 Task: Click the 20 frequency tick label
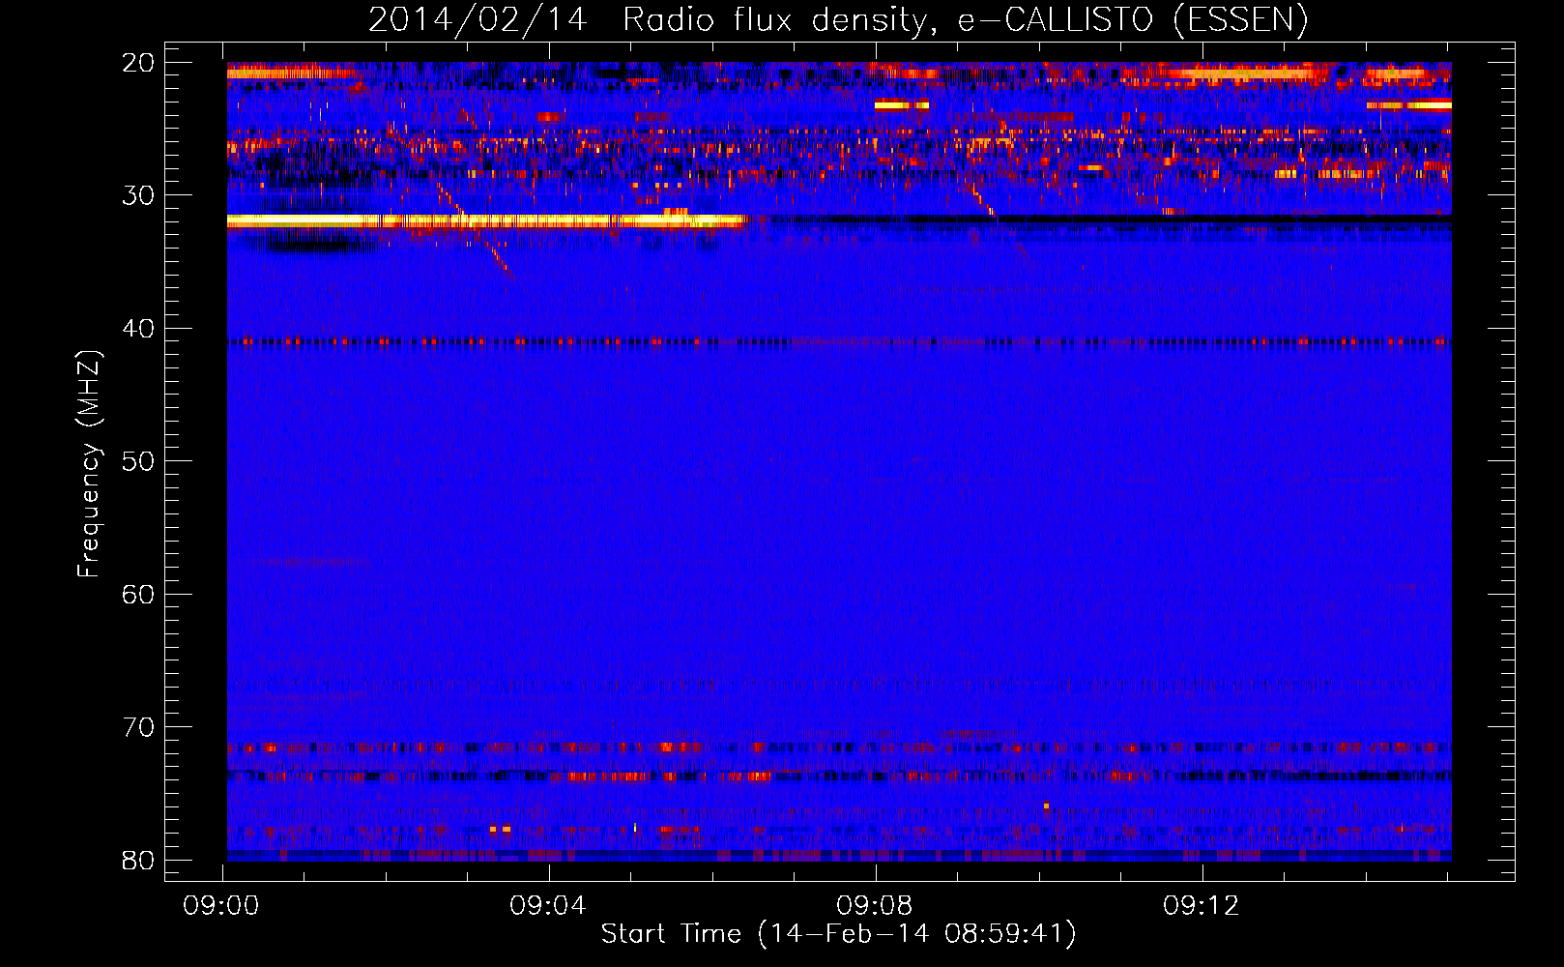tap(139, 62)
